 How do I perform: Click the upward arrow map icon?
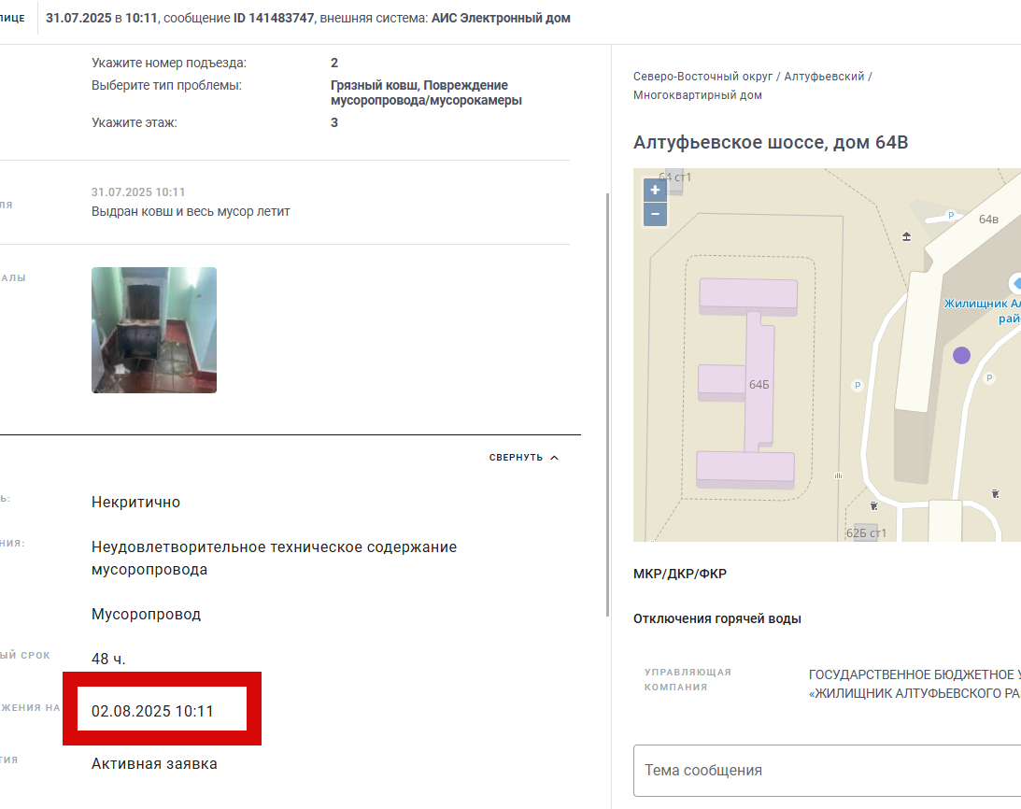pyautogui.click(x=906, y=236)
